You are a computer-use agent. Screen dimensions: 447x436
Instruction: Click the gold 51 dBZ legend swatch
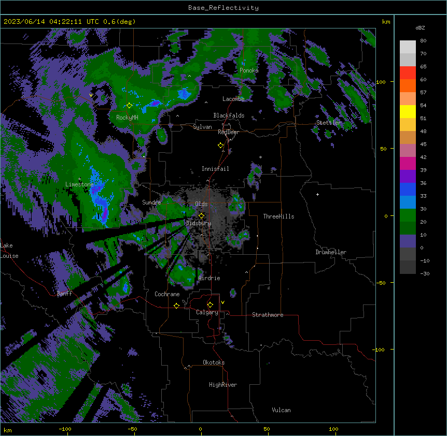point(408,125)
